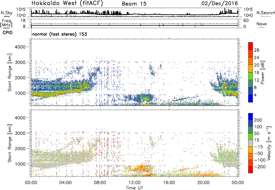Click the '16:00' time axis label
The image size is (275, 190).
[169, 183]
